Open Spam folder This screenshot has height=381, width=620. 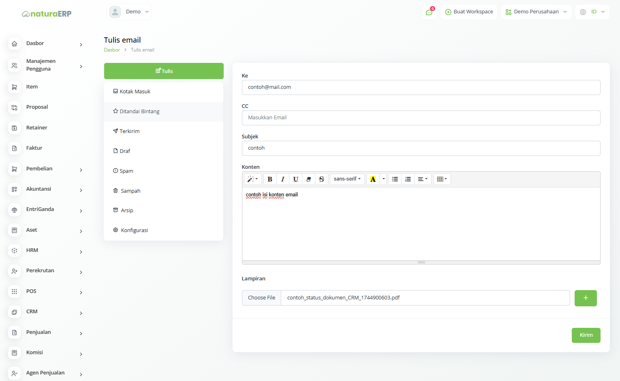coord(163,171)
